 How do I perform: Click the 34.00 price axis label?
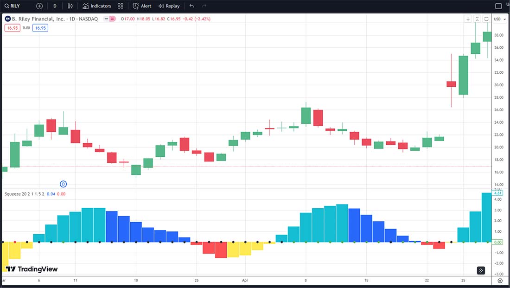click(498, 60)
